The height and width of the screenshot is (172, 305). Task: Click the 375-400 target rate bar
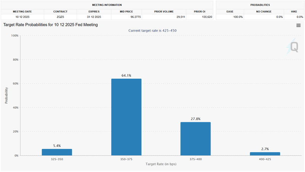tap(195, 139)
